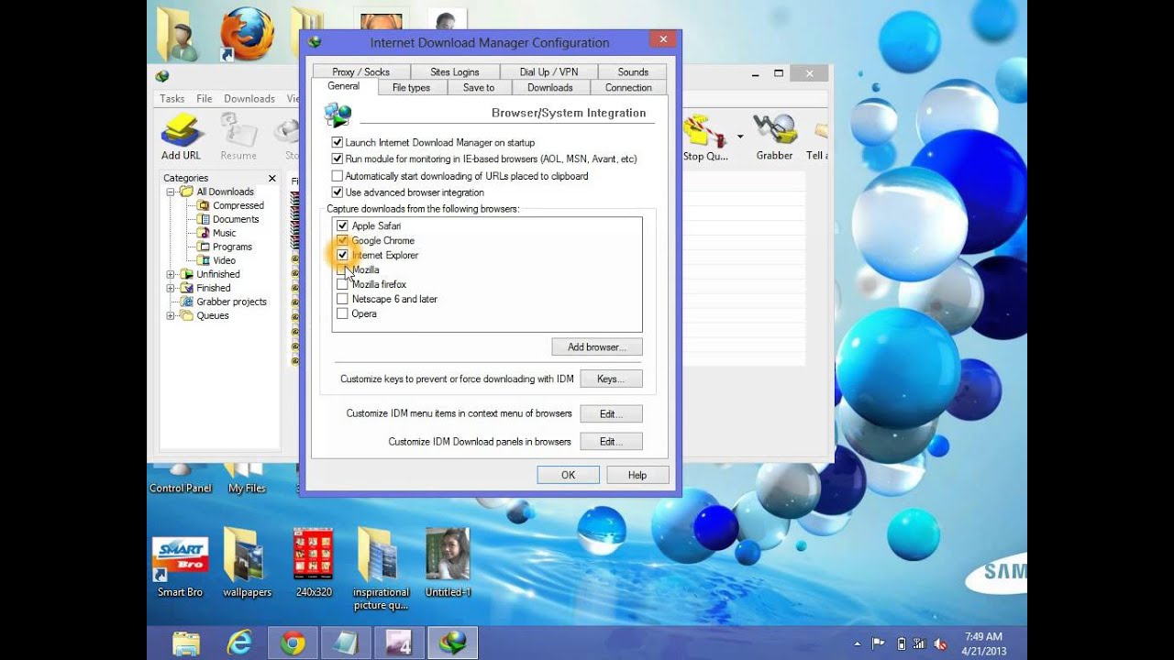Screen dimensions: 1174x660
Task: Expand the Finished tree node
Action: 171,288
